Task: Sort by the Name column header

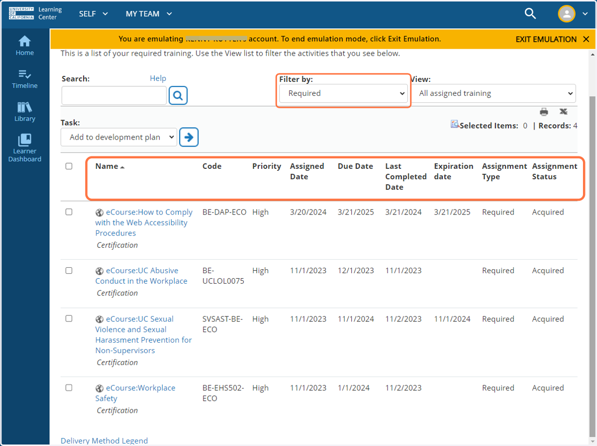Action: 110,166
